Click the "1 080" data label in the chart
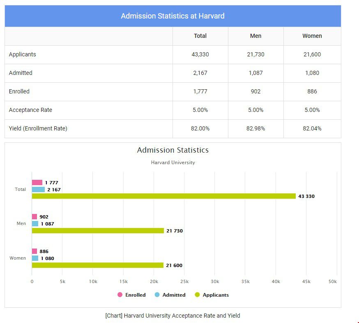 coord(47,258)
